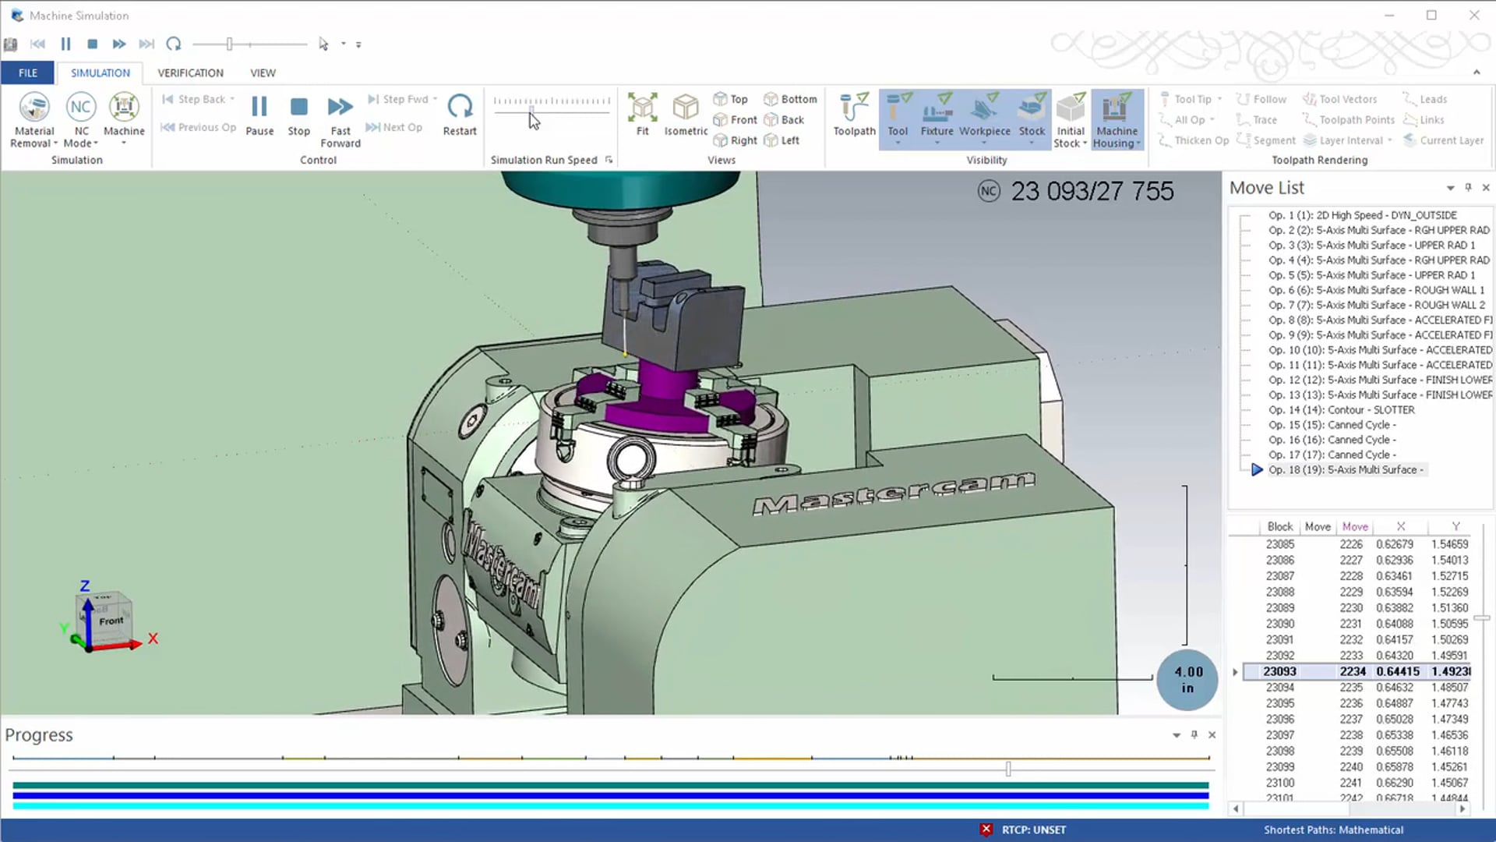This screenshot has height=842, width=1496.
Task: Switch to the Left view
Action: click(x=782, y=140)
